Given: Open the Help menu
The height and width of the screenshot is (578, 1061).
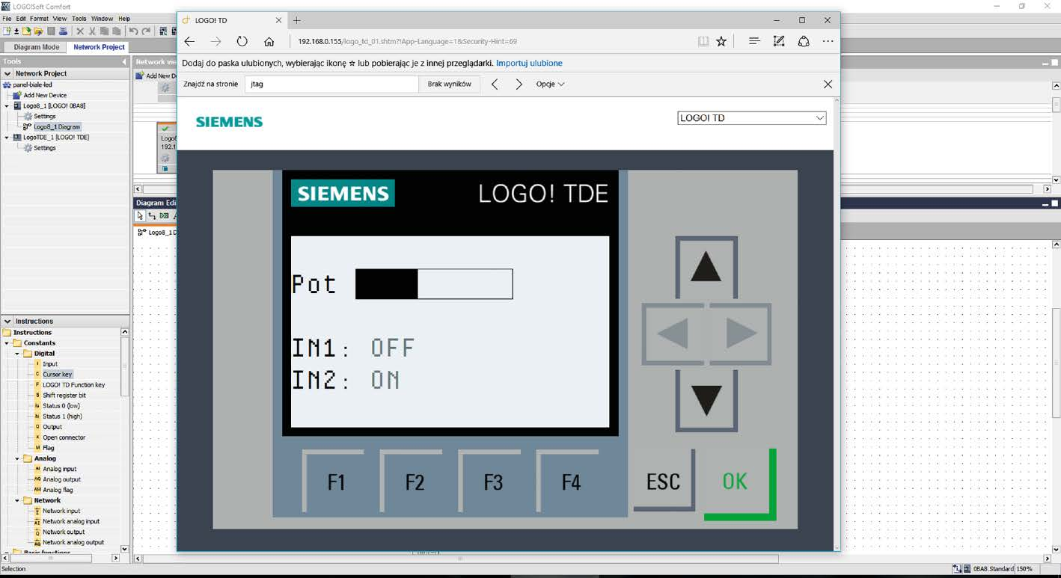Looking at the screenshot, I should (x=124, y=19).
